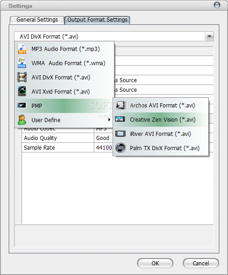Expand User Define submenu arrow
This screenshot has width=228, height=275.
(109, 120)
